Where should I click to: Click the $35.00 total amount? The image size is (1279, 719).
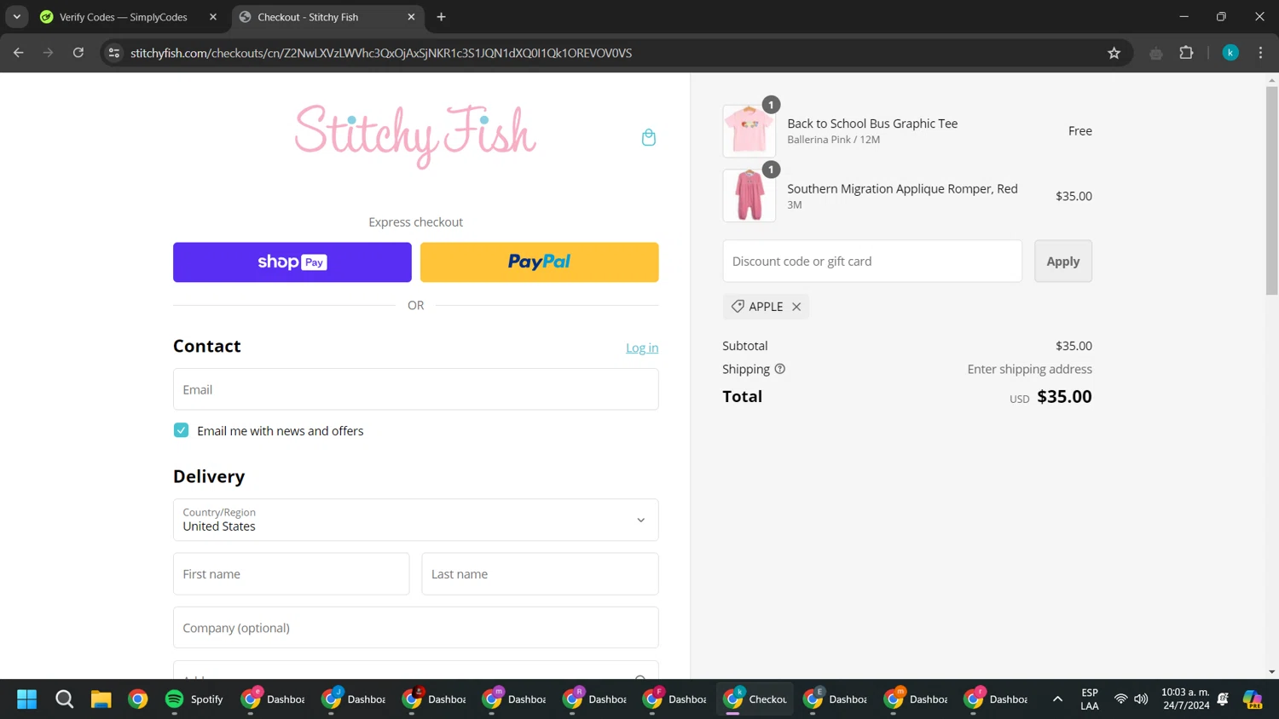pos(1064,396)
